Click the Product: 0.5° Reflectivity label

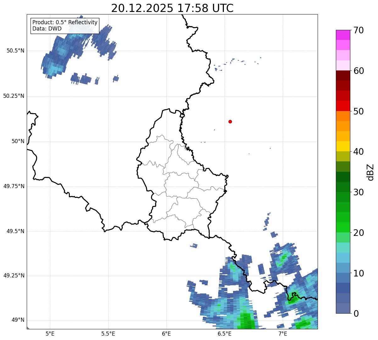pyautogui.click(x=65, y=23)
